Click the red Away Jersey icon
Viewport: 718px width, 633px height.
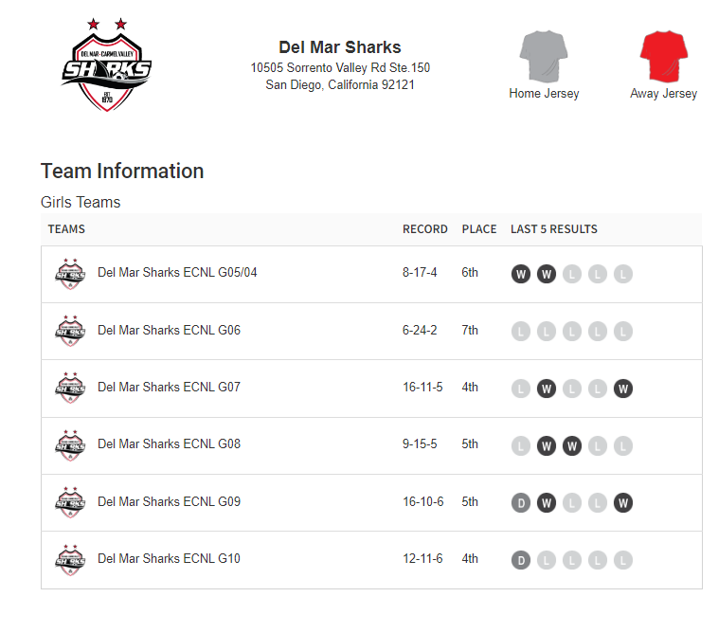click(x=663, y=57)
